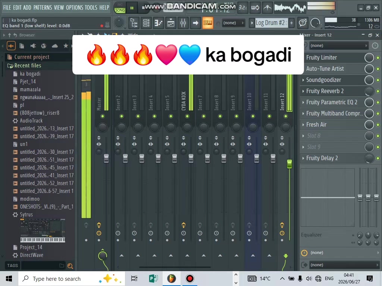Open the PATTERNS menu
The width and height of the screenshot is (382, 286).
[x=43, y=7]
